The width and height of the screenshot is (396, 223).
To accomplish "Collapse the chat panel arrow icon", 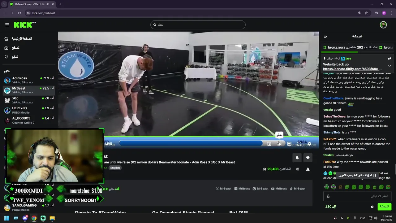I will pos(325,37).
